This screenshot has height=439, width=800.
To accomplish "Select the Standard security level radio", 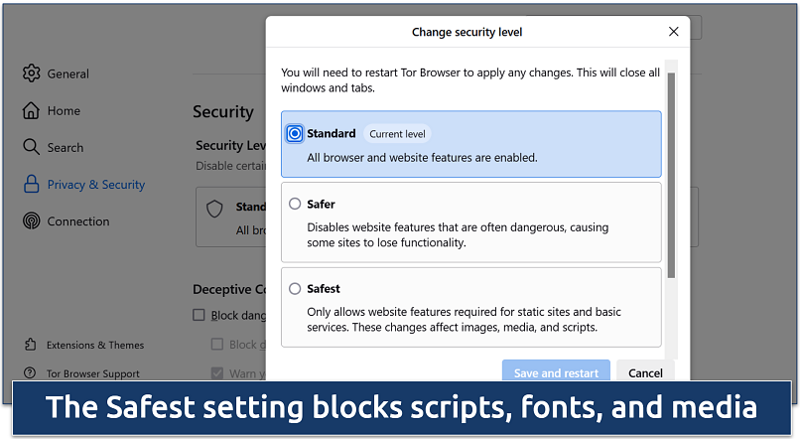I will click(x=295, y=134).
